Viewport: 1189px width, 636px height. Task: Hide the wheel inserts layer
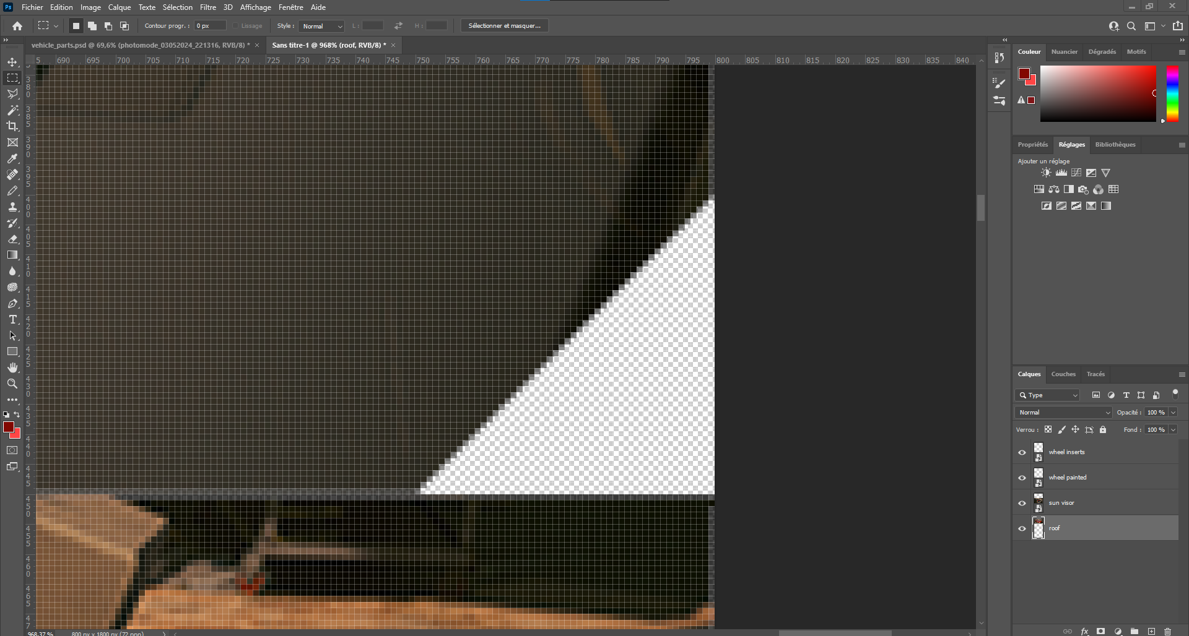1022,452
